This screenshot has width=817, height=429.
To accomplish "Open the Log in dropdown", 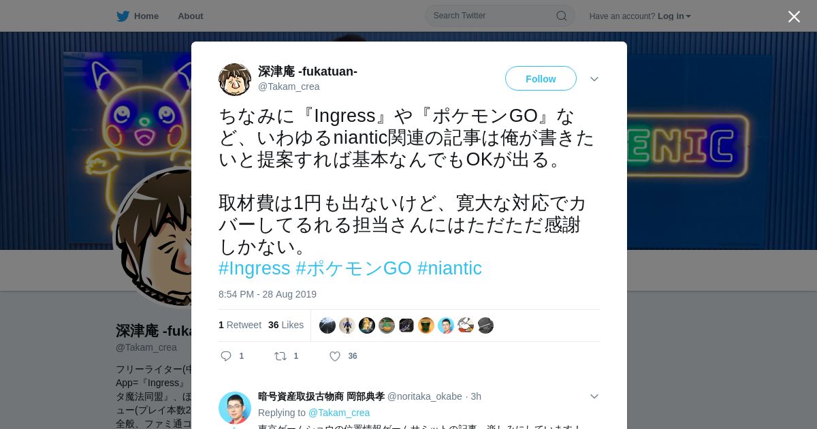I will (674, 16).
